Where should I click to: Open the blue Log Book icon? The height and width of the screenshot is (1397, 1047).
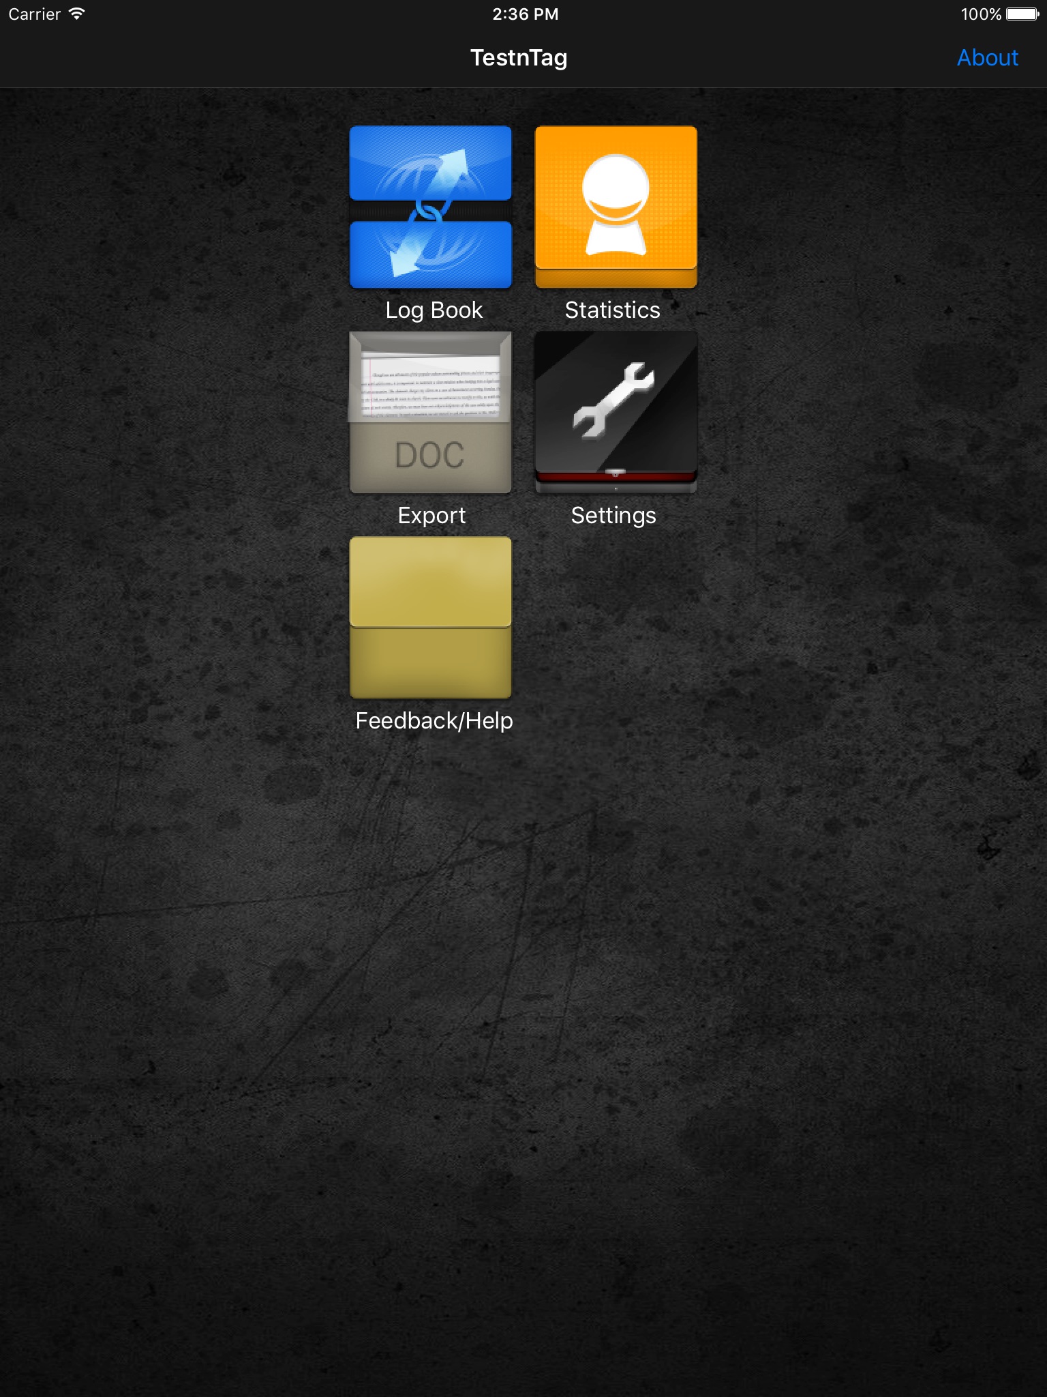[431, 207]
